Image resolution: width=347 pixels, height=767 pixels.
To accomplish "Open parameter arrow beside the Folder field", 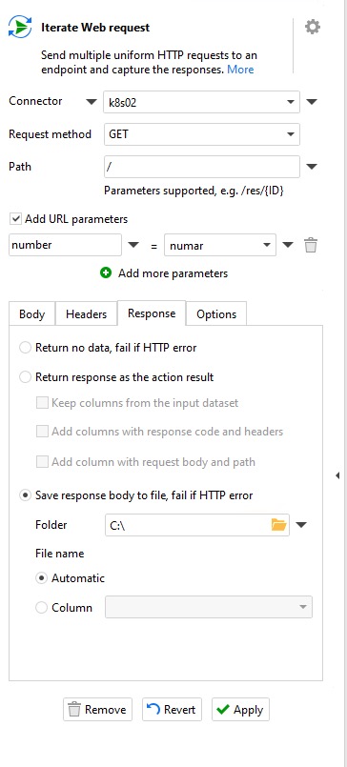I will coord(301,525).
